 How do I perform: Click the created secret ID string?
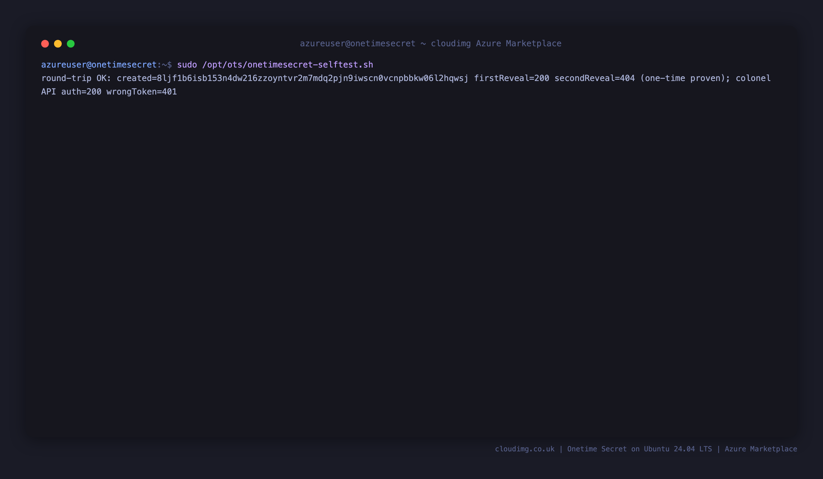pos(312,78)
